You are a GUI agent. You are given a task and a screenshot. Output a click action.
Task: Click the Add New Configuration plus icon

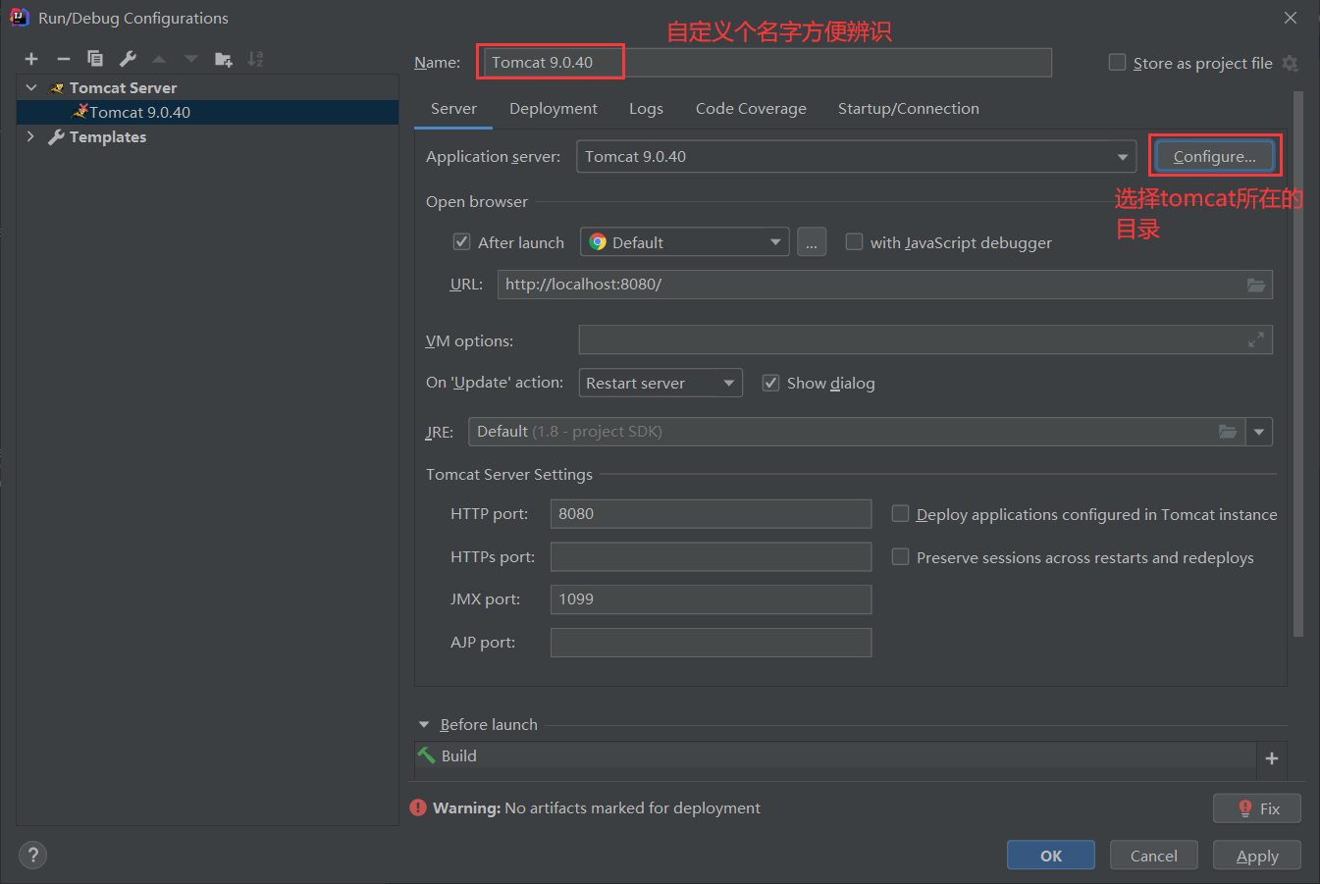pos(31,60)
